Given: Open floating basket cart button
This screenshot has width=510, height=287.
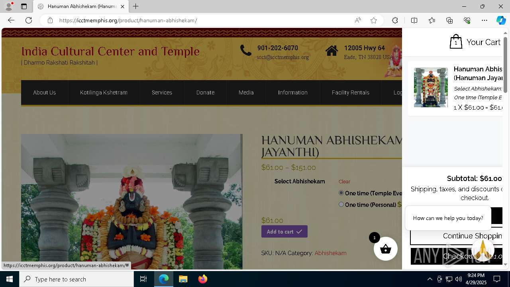Looking at the screenshot, I should pos(386,249).
